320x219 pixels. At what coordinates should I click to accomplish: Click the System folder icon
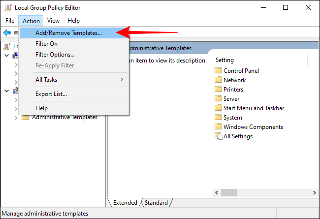pyautogui.click(x=218, y=117)
